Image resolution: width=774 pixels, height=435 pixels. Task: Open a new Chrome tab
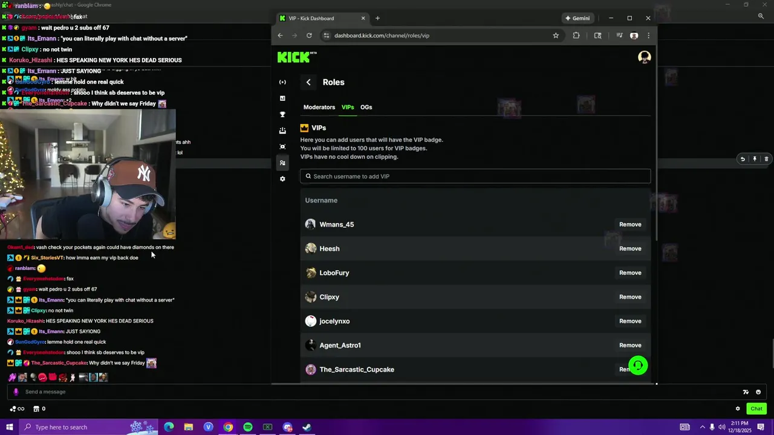pyautogui.click(x=377, y=18)
